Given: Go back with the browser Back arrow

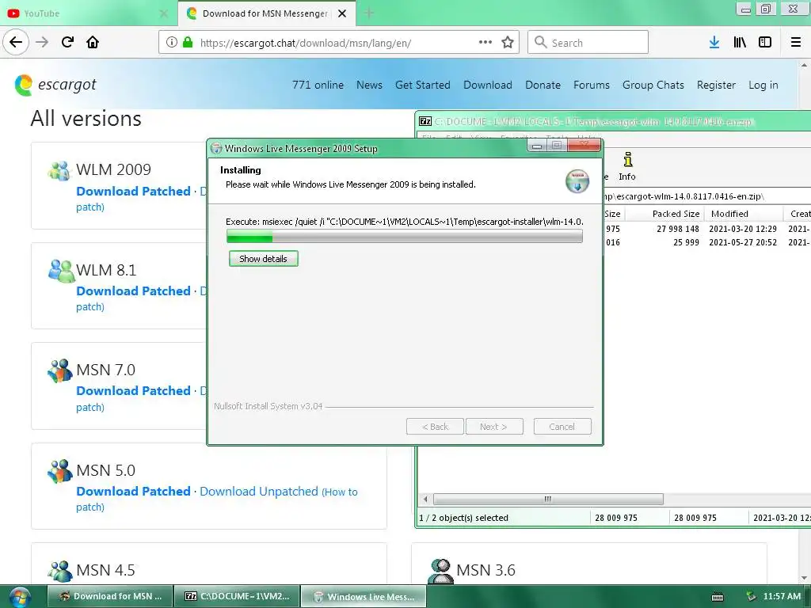Looking at the screenshot, I should click(16, 42).
